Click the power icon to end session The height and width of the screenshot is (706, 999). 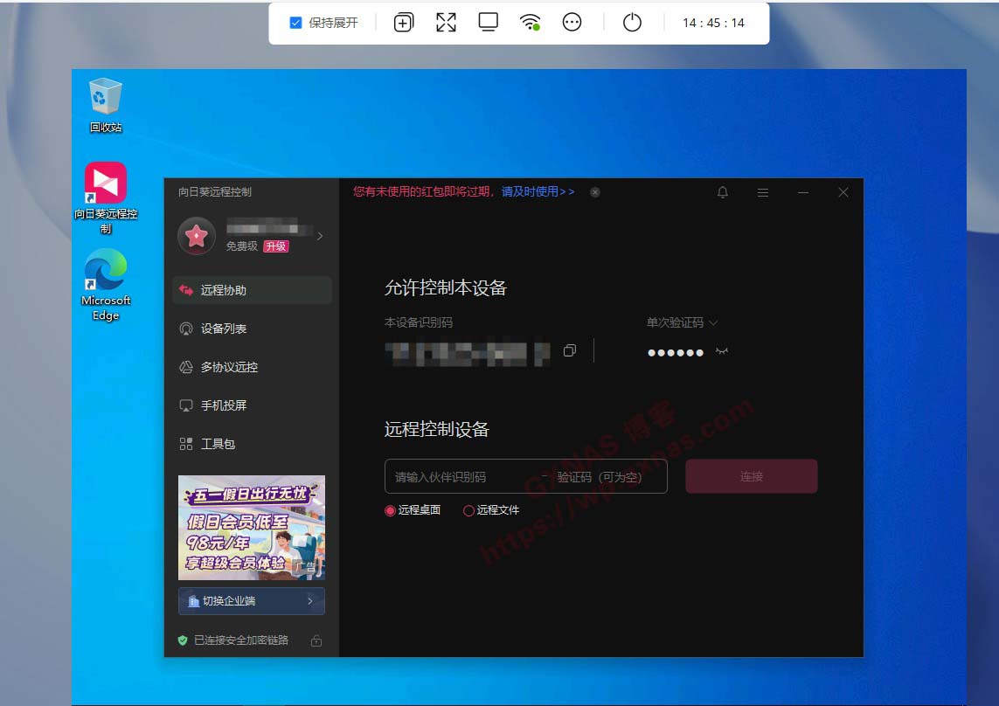tap(632, 23)
